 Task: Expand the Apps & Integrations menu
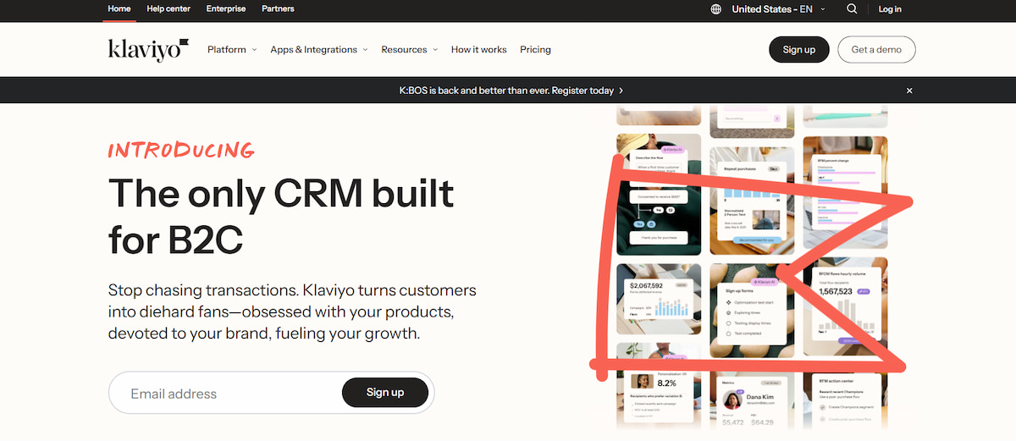point(318,50)
